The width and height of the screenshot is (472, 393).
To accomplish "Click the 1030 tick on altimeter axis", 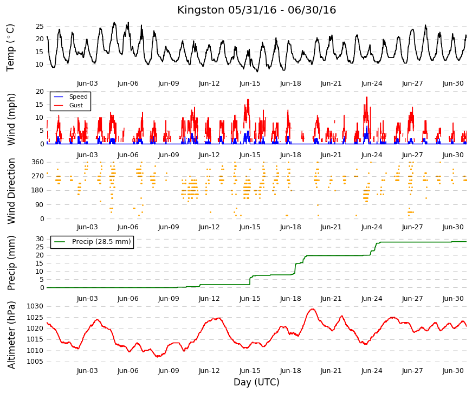I will tap(35, 307).
